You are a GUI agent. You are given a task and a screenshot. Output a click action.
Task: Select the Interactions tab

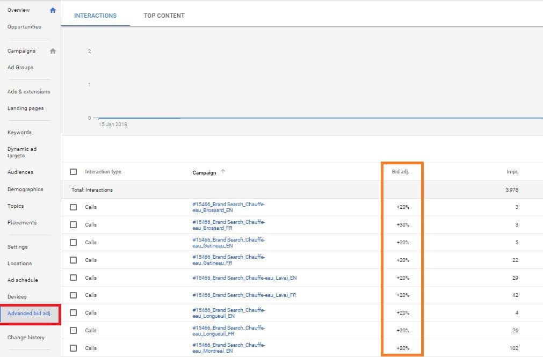pos(95,16)
